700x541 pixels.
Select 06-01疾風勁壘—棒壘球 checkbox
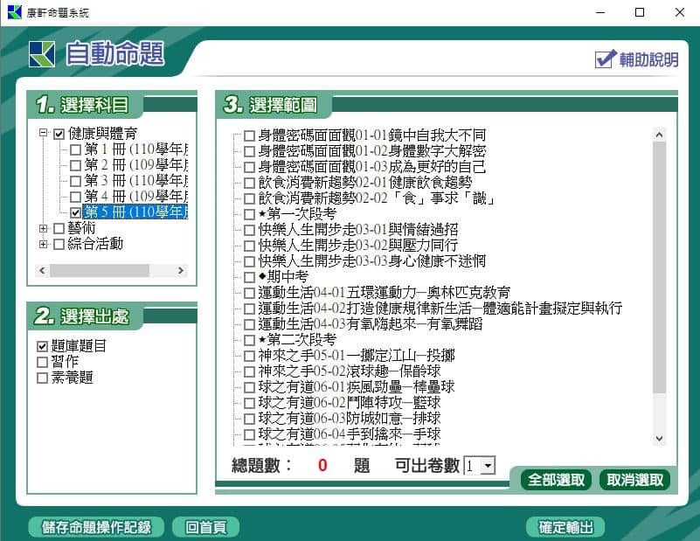point(250,387)
